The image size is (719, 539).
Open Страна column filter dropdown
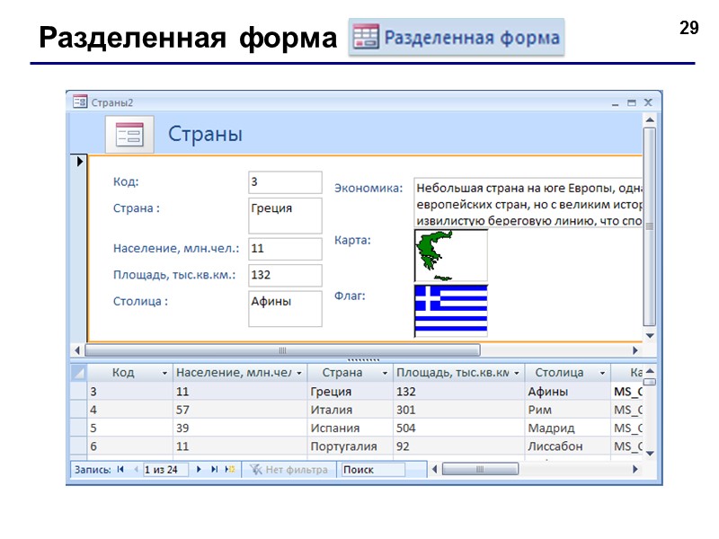click(x=385, y=374)
